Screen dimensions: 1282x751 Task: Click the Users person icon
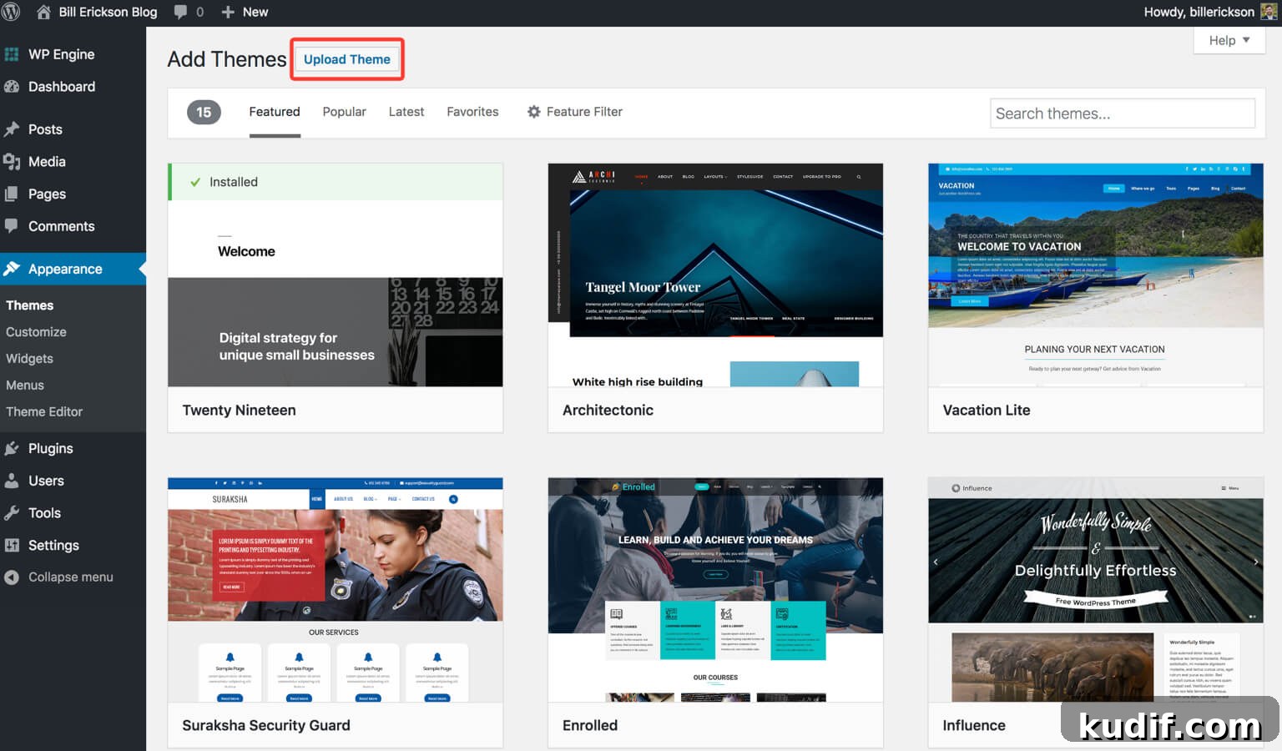coord(12,481)
